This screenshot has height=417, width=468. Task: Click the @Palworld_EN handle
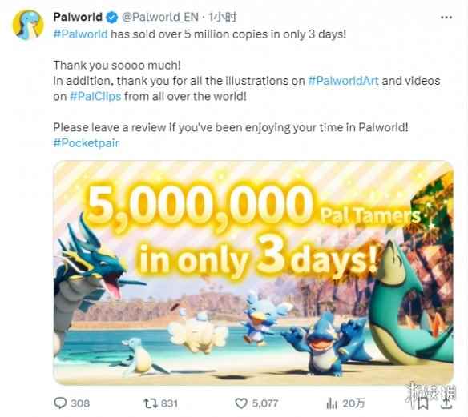pyautogui.click(x=160, y=18)
